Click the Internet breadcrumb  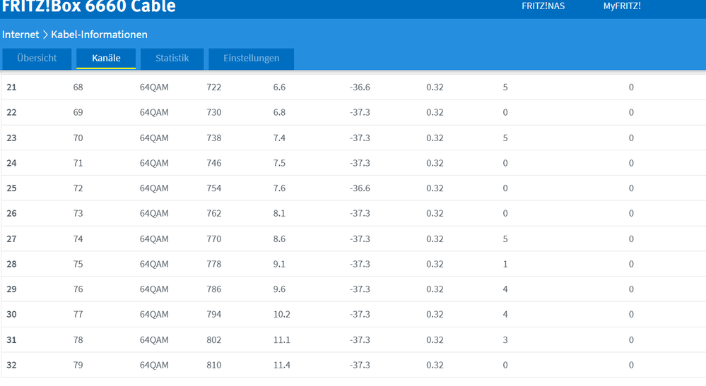tap(20, 35)
